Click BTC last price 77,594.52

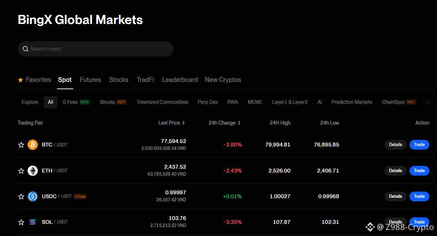(173, 141)
